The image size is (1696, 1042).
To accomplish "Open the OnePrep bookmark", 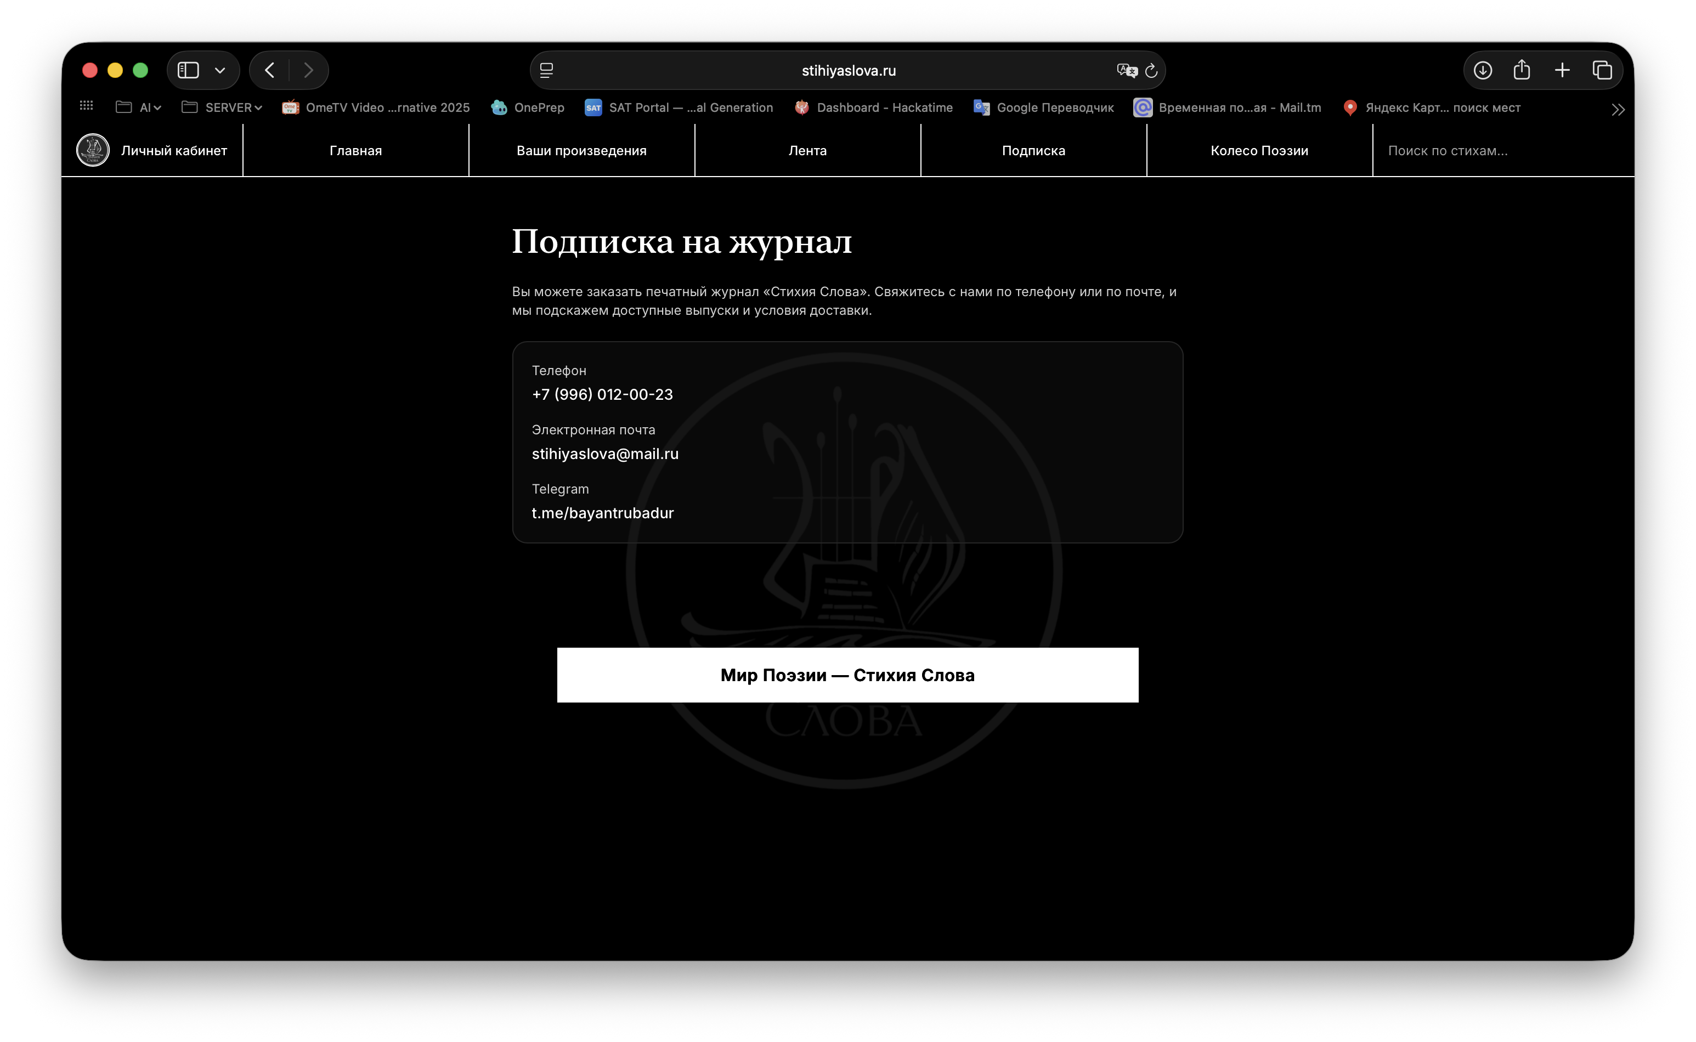I will tap(527, 107).
